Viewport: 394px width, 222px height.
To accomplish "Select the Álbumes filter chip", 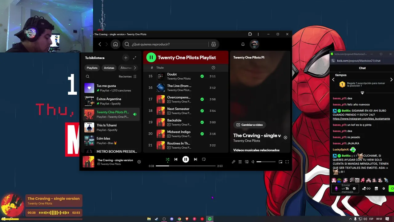I will click(x=126, y=68).
